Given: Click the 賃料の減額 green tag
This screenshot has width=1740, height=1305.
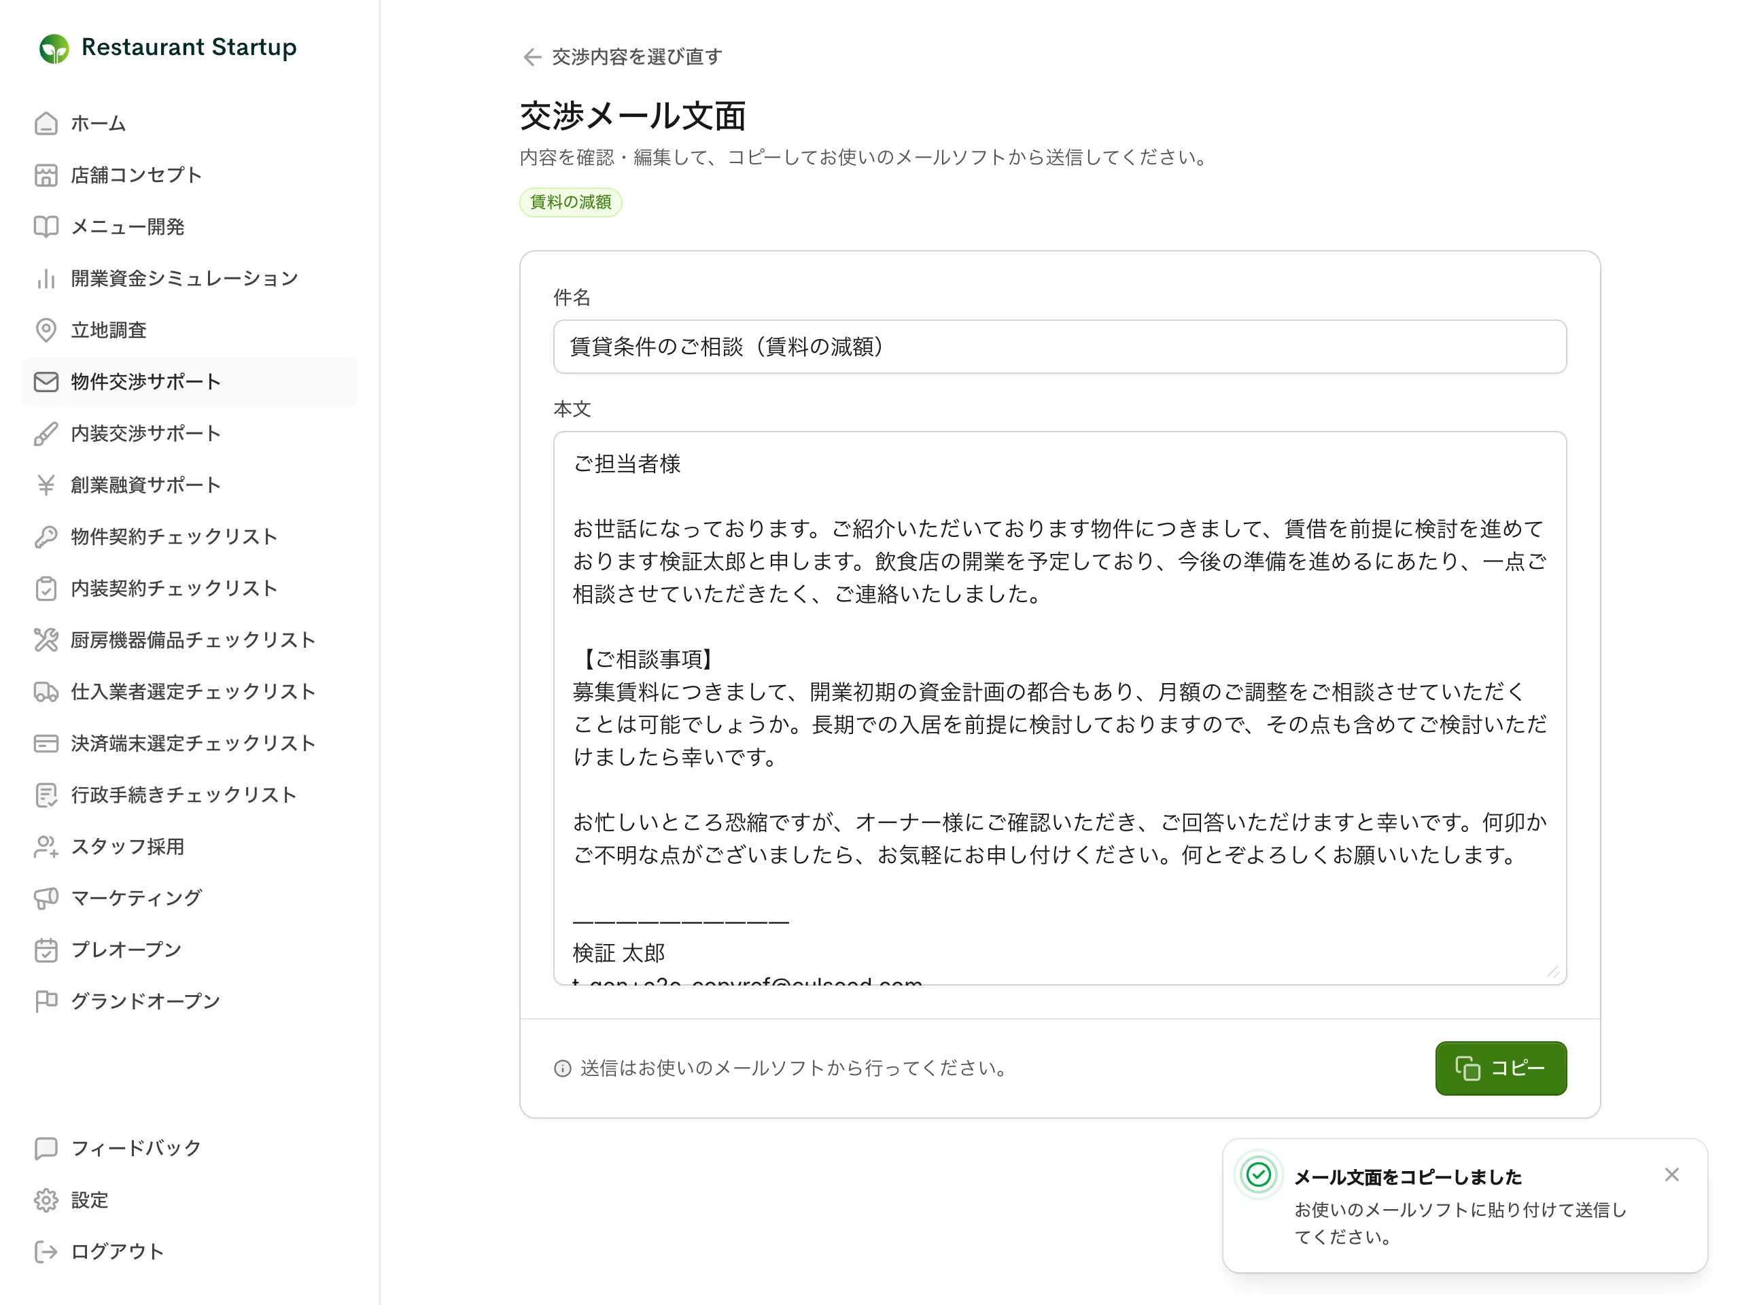Looking at the screenshot, I should 570,202.
